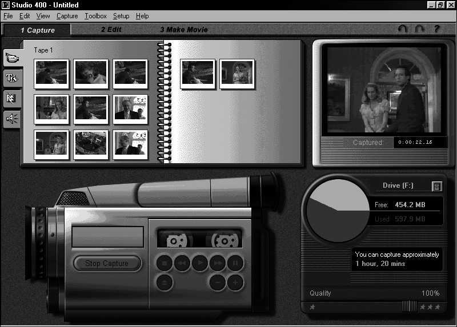This screenshot has height=327, width=457.
Task: Click camcorder stop button
Action: (x=165, y=263)
